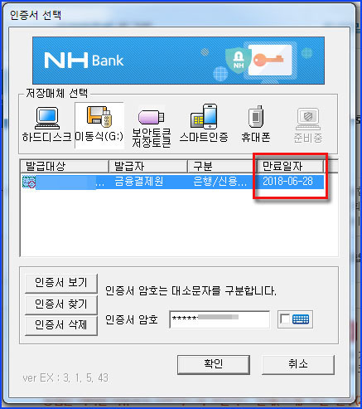Select the 하드디스크 storage icon
362x409 pixels.
click(46, 124)
